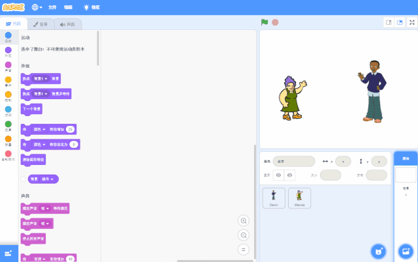Click the red stop button
418x262 pixels.
point(275,22)
